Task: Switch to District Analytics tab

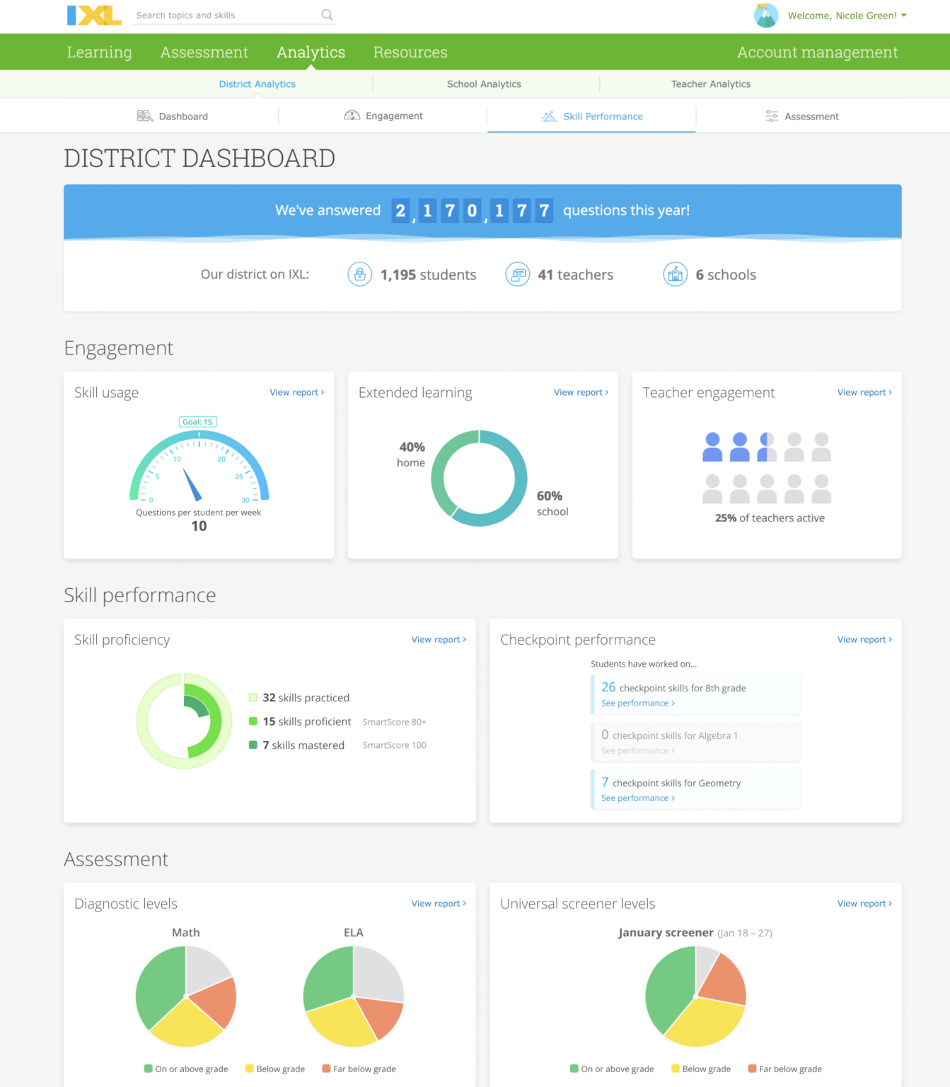Action: coord(257,84)
